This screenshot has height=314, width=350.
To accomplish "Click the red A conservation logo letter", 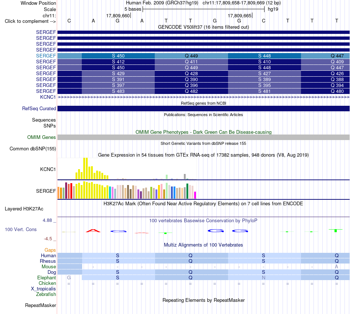I will pos(93,230).
